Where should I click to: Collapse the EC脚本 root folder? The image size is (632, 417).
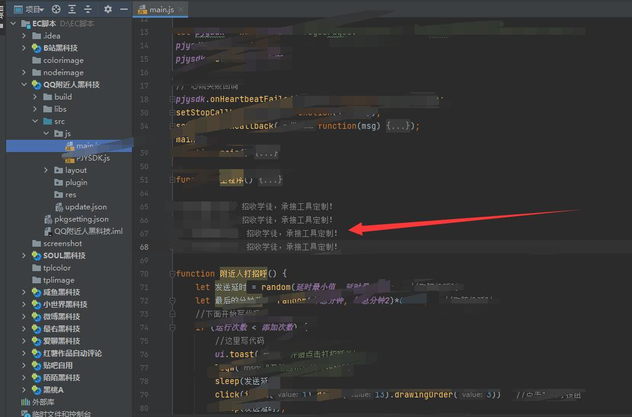click(x=13, y=23)
